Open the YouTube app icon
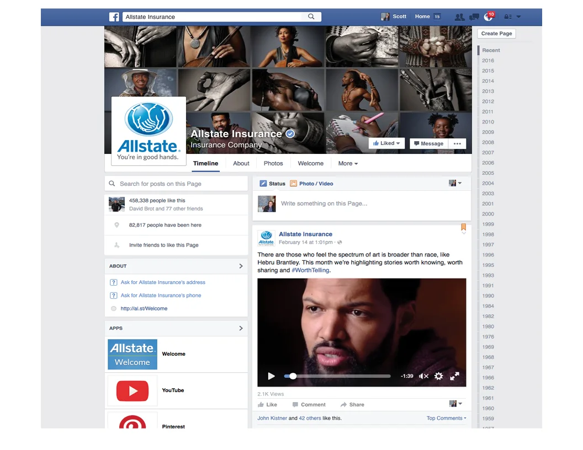The width and height of the screenshot is (583, 450). pyautogui.click(x=132, y=390)
